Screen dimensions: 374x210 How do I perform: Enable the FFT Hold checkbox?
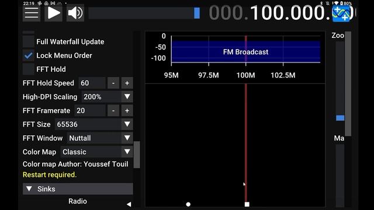29,69
